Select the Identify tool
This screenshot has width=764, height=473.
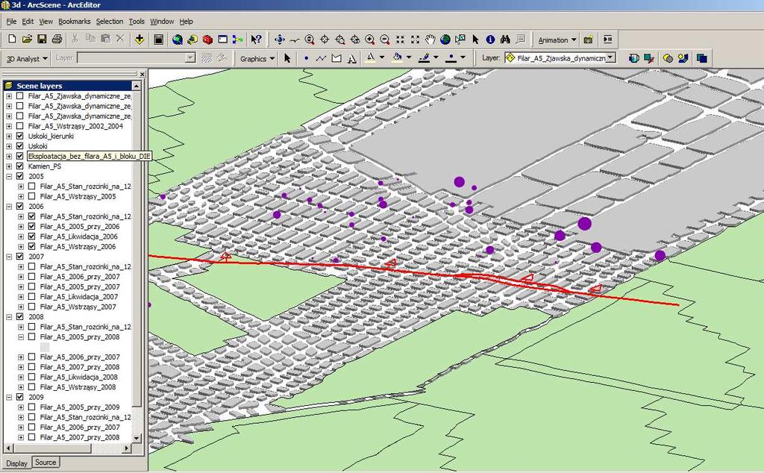(490, 40)
